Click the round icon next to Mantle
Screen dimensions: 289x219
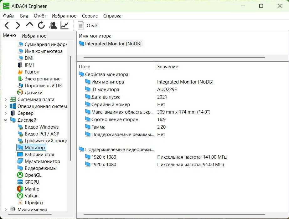coord(20,189)
